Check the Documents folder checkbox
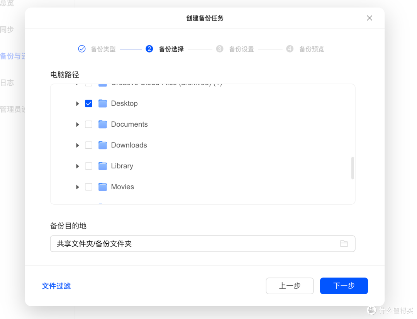 (x=88, y=124)
